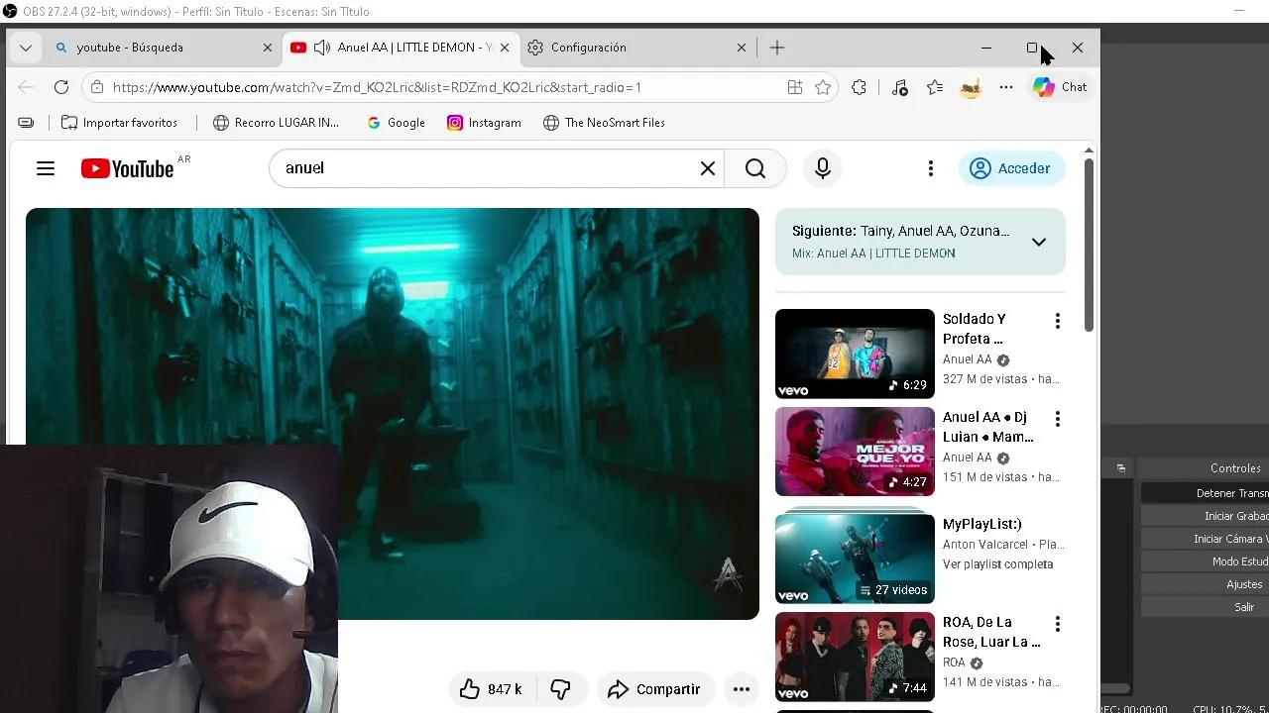
Task: Click 'Ver playlist completa' link
Action: (997, 564)
